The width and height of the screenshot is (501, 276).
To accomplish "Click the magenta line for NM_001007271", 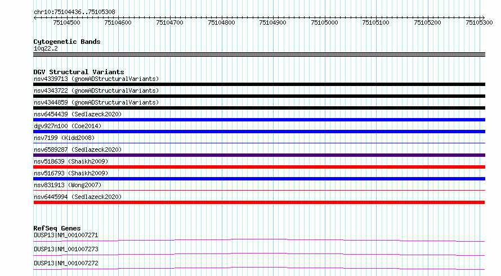I will [x=259, y=240].
